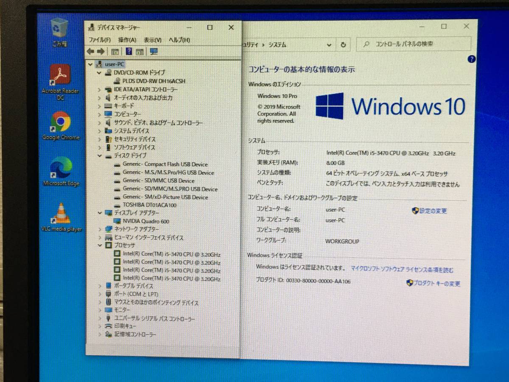This screenshot has height=382, width=509.
Task: Collapse the ディスプレイ アダプター node
Action: click(x=99, y=213)
